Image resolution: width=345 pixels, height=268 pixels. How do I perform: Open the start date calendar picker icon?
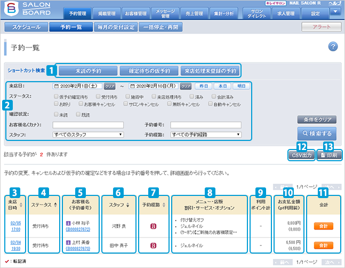click(x=55, y=86)
